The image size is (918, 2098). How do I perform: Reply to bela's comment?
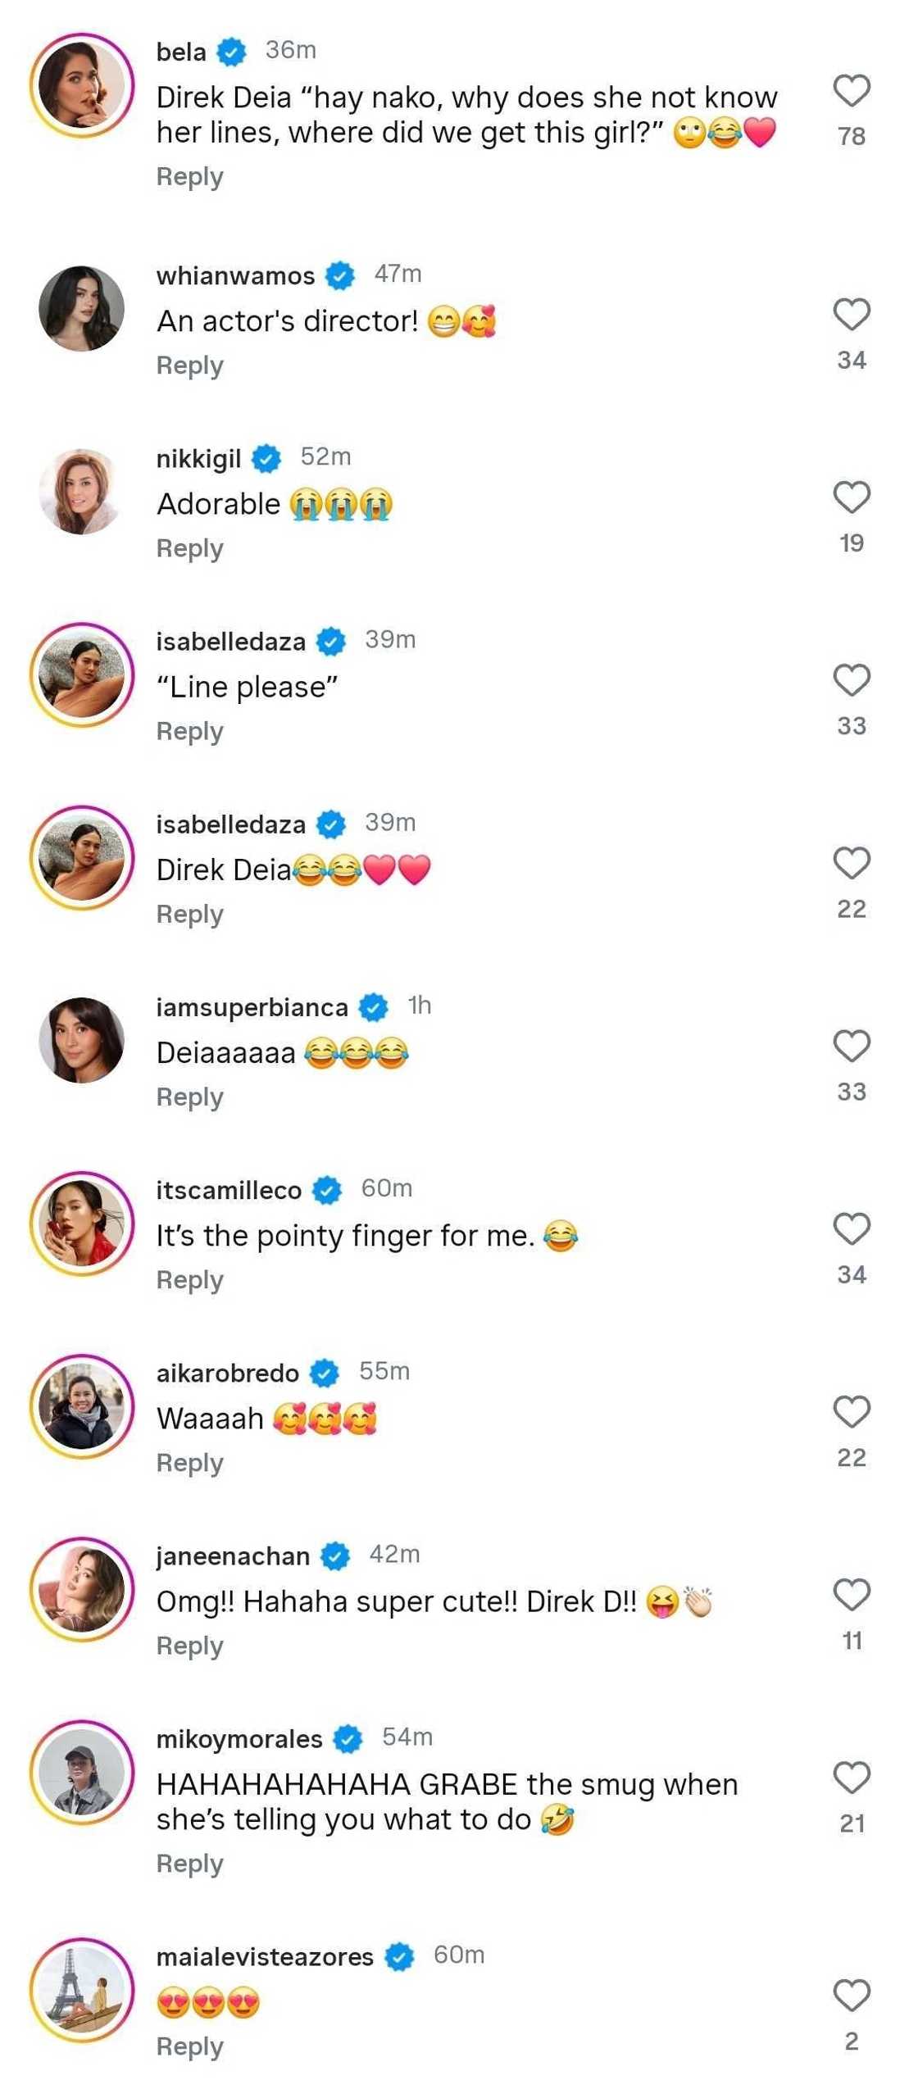(x=189, y=177)
